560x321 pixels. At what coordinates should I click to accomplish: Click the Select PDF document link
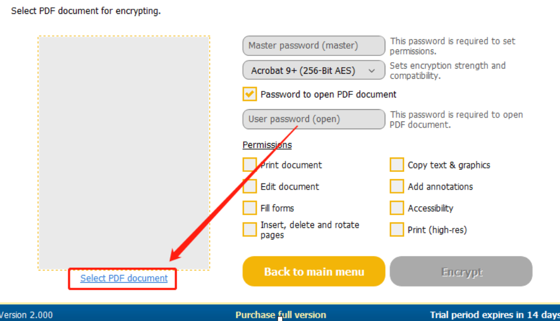[x=124, y=278]
